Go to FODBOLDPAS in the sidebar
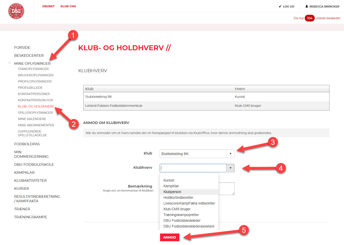Viewport: 344px width, 245px height. [27, 144]
